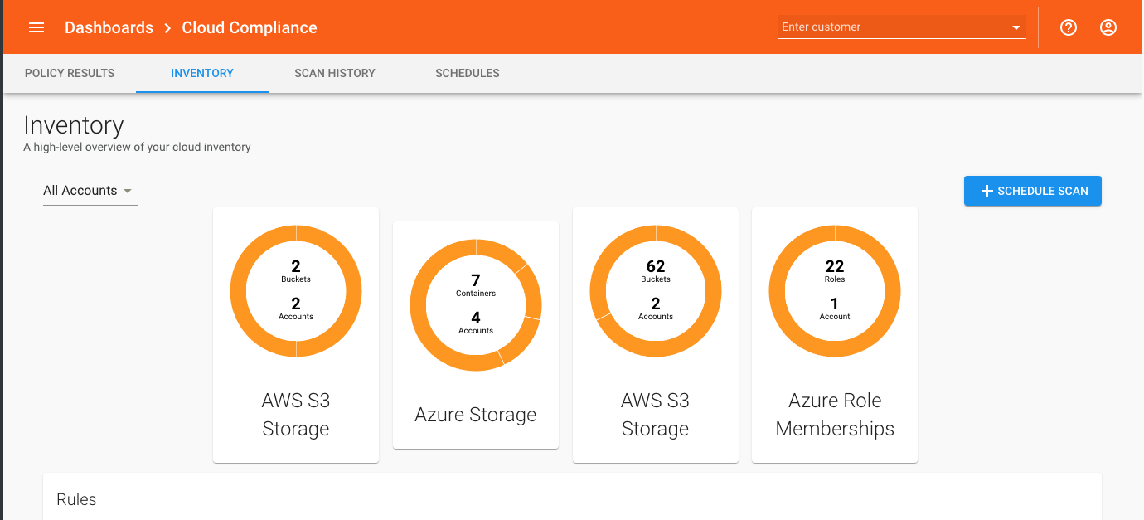The width and height of the screenshot is (1144, 520).
Task: Open the Azure Storage card
Action: 476,335
